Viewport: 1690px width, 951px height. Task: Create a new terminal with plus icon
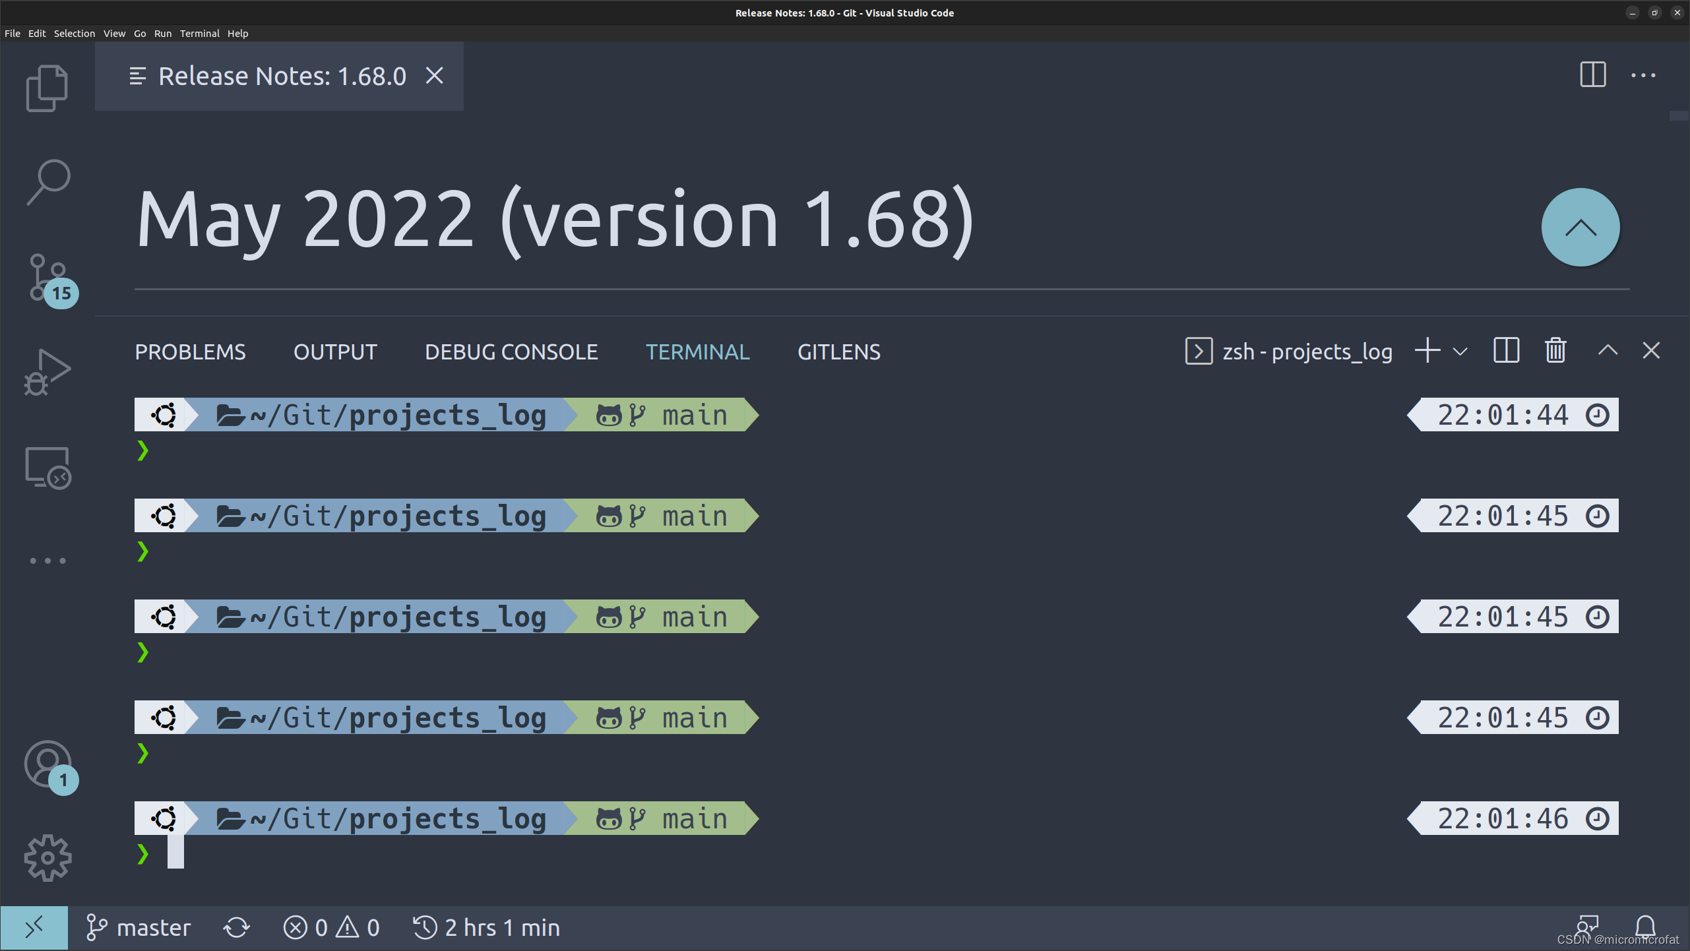[1427, 350]
